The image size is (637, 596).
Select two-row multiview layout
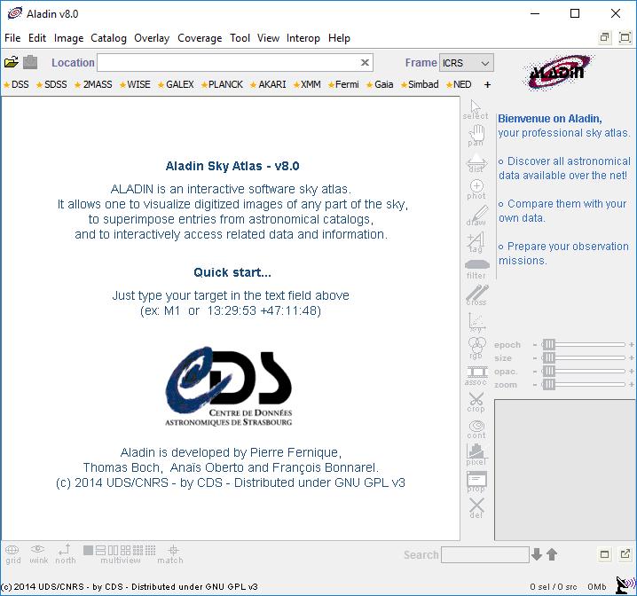[100, 550]
